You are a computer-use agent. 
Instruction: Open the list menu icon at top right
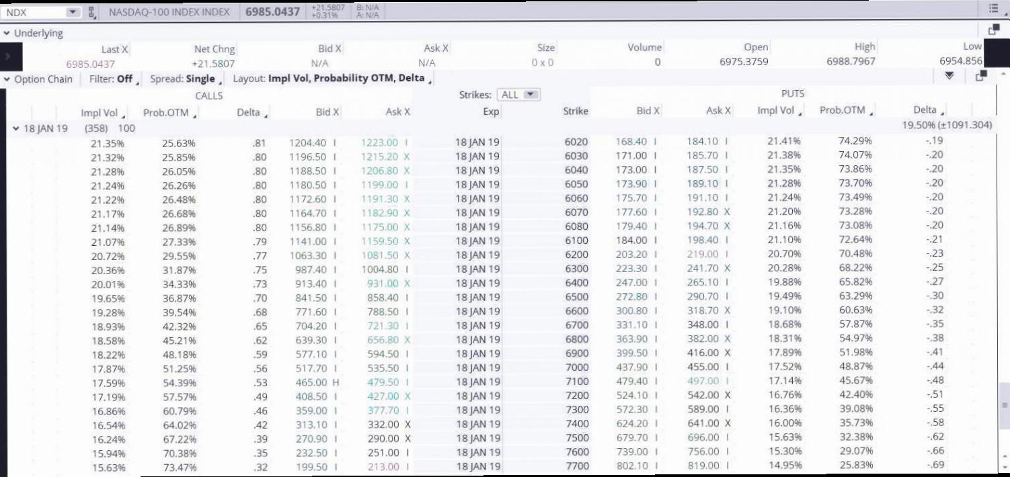click(x=994, y=9)
